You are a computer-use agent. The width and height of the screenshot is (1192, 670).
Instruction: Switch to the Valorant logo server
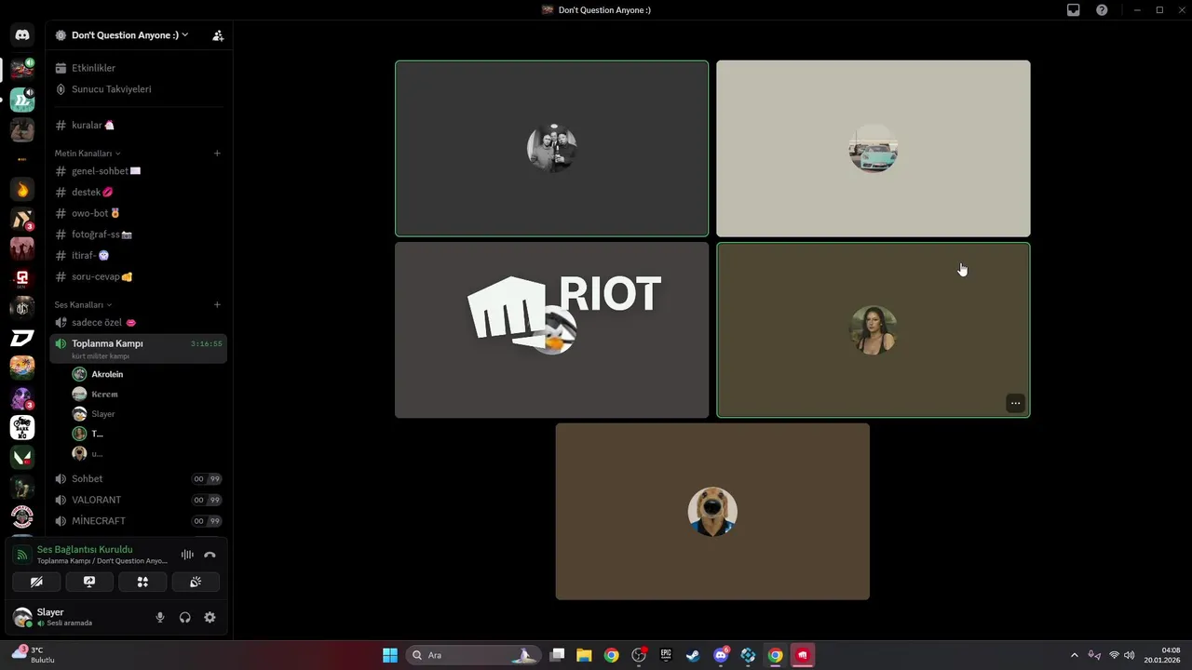point(22,457)
